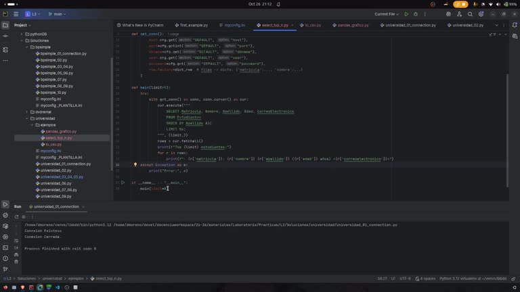520x292 pixels.
Task: Open myconfig_PLANTILLA.ini under bpsimple
Action: pyautogui.click(x=59, y=105)
